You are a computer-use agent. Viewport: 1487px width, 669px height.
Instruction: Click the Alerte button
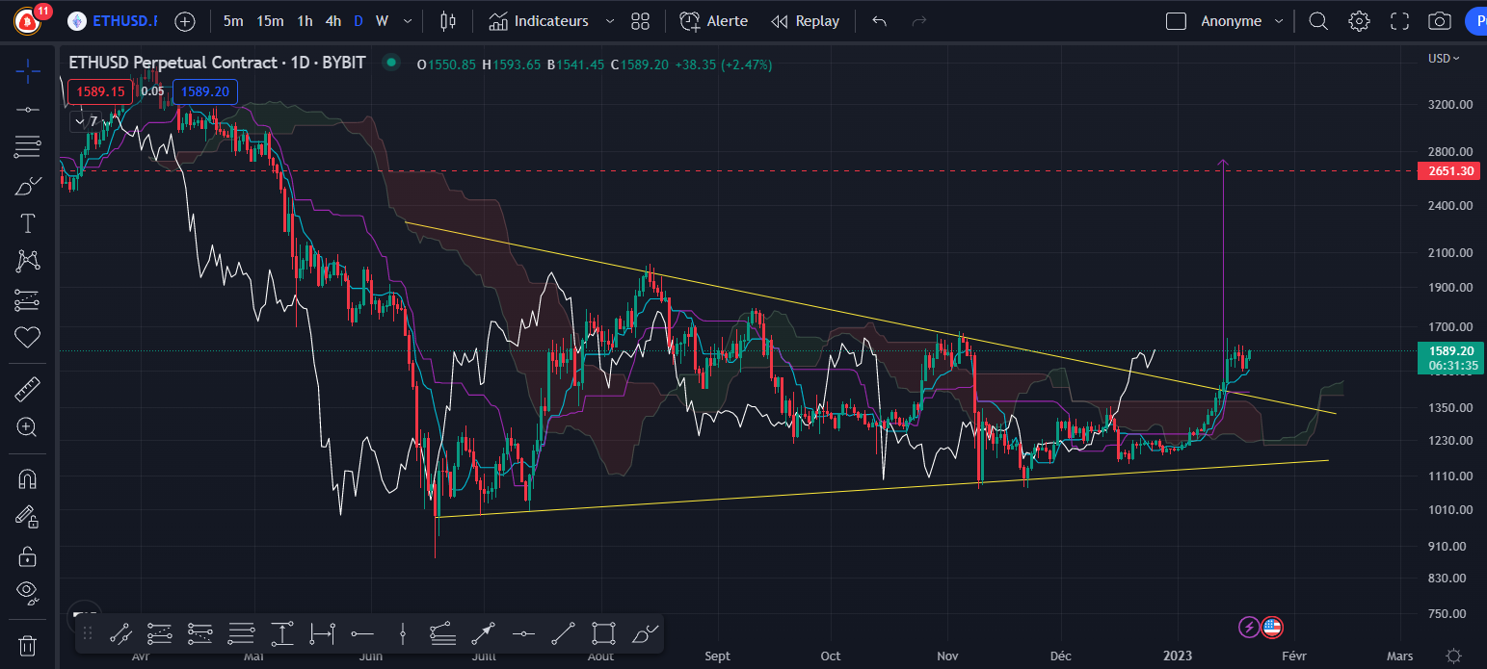point(713,21)
